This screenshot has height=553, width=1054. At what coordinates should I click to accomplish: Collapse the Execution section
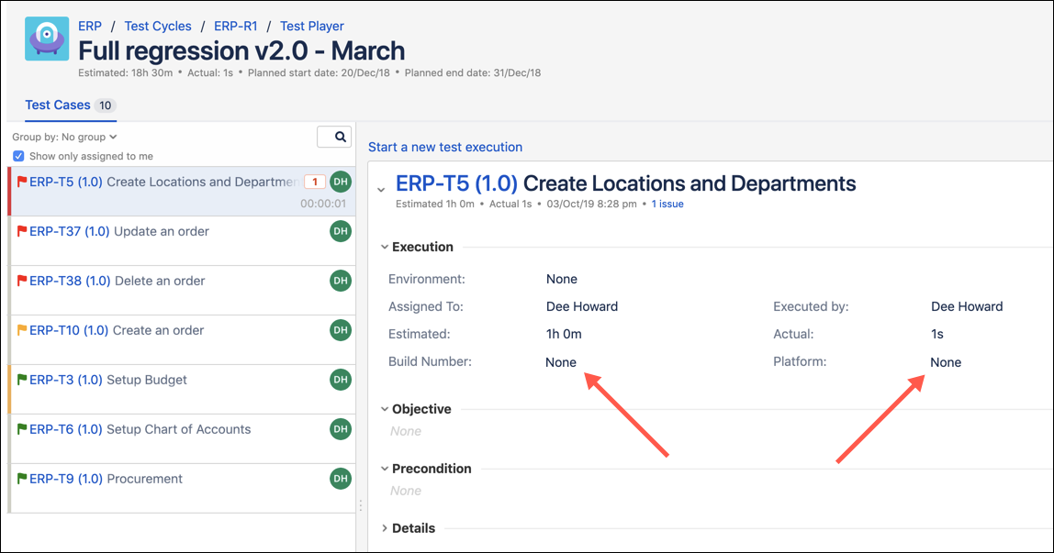click(x=384, y=247)
